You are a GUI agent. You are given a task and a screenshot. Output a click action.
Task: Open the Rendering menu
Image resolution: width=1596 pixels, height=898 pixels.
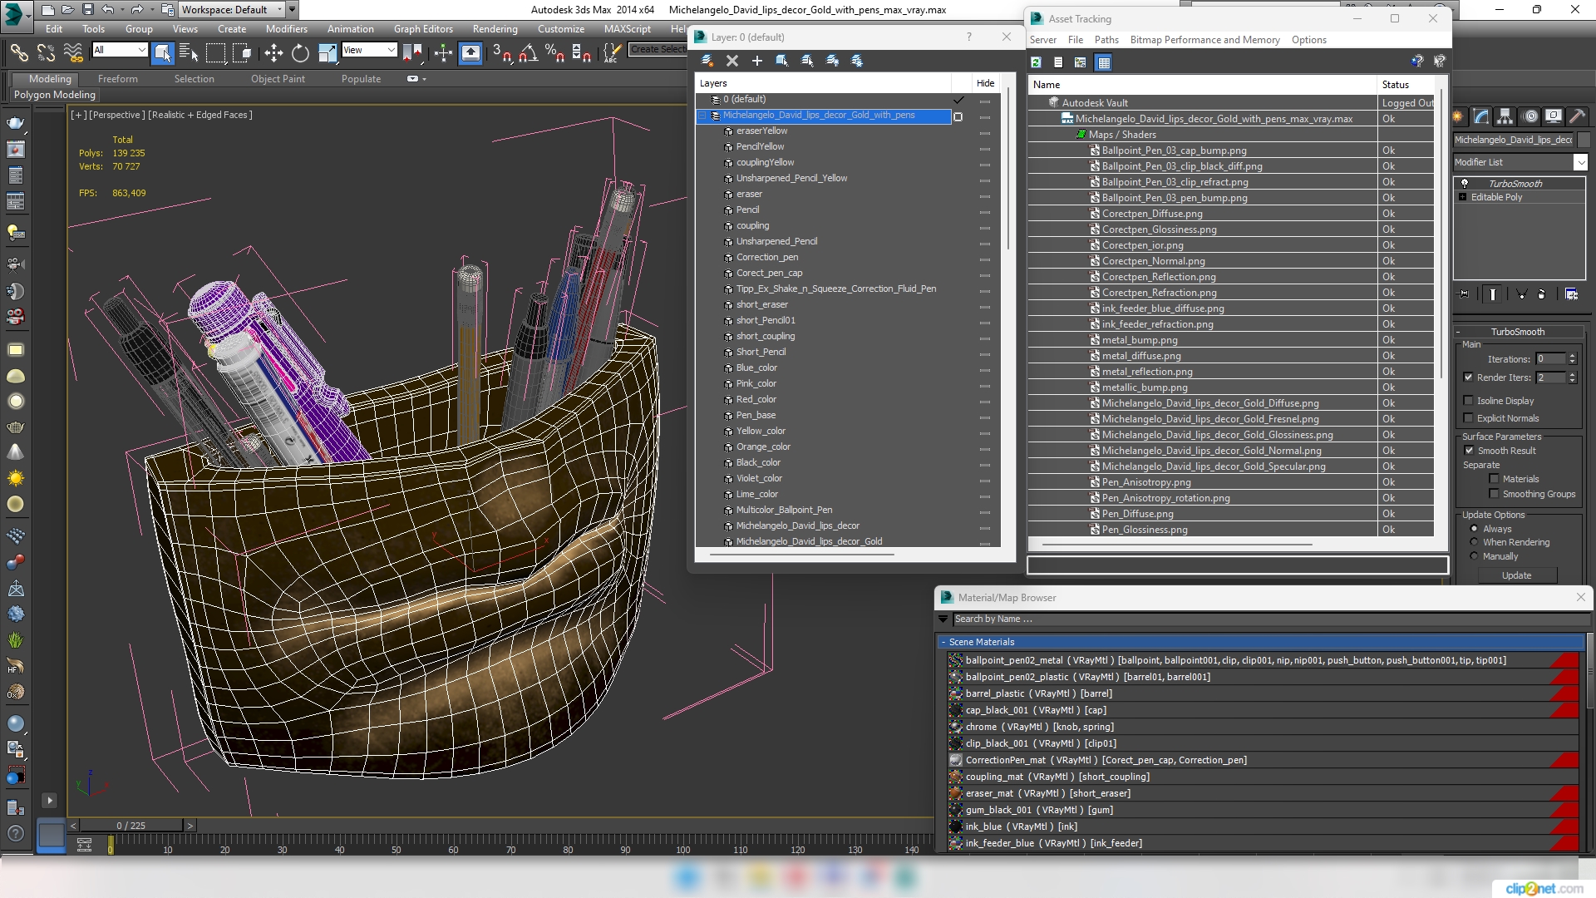tap(495, 28)
